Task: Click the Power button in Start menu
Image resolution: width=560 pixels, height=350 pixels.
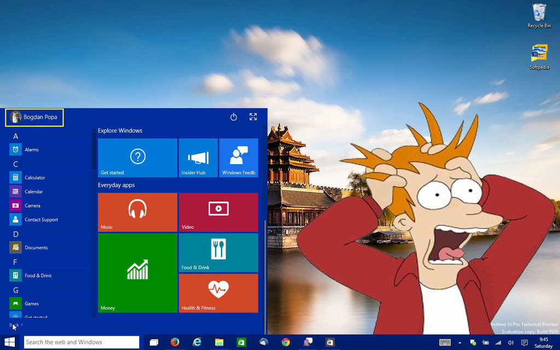Action: [x=234, y=117]
